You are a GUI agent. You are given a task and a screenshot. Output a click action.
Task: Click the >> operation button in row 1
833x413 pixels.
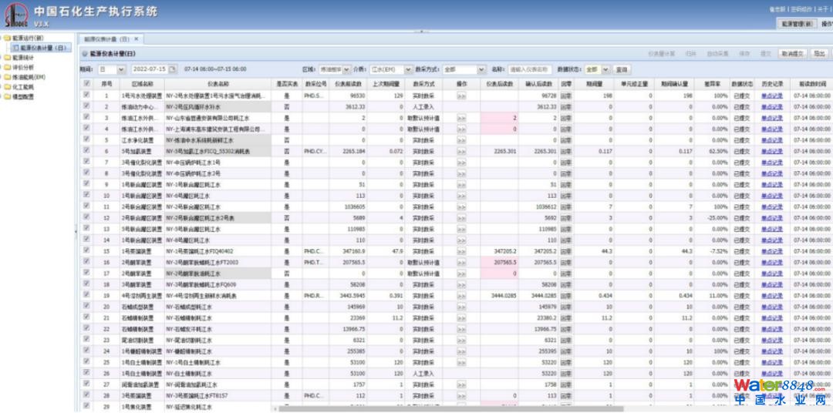click(x=461, y=96)
